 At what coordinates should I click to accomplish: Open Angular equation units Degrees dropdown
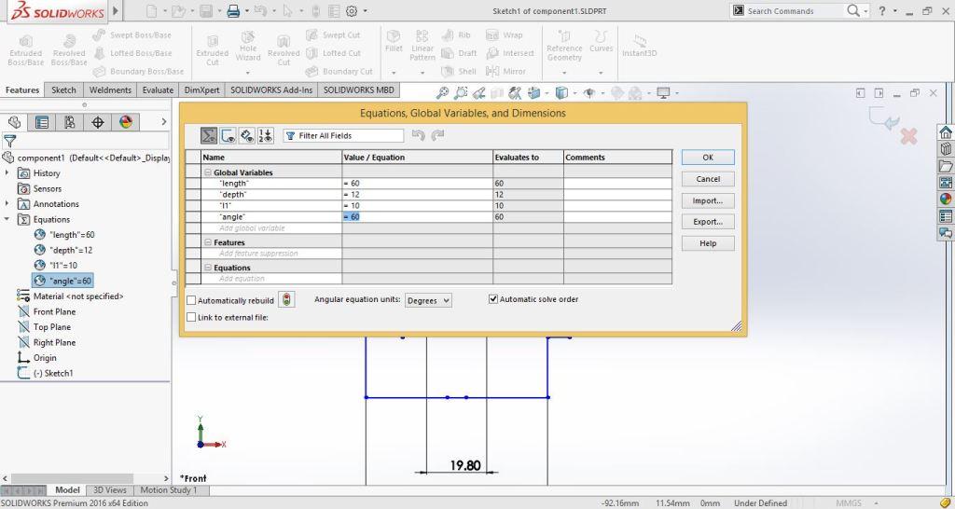[428, 300]
